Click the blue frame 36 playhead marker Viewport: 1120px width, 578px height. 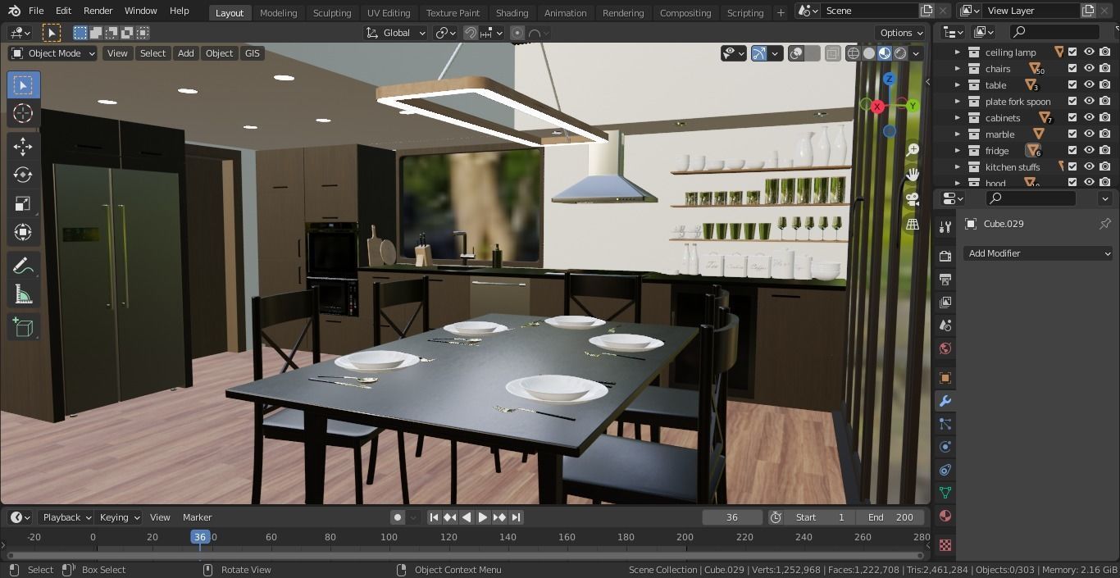[x=199, y=537]
